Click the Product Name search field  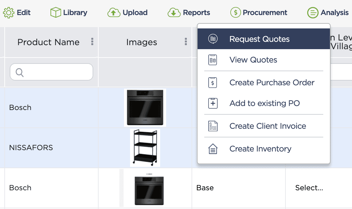tap(51, 72)
